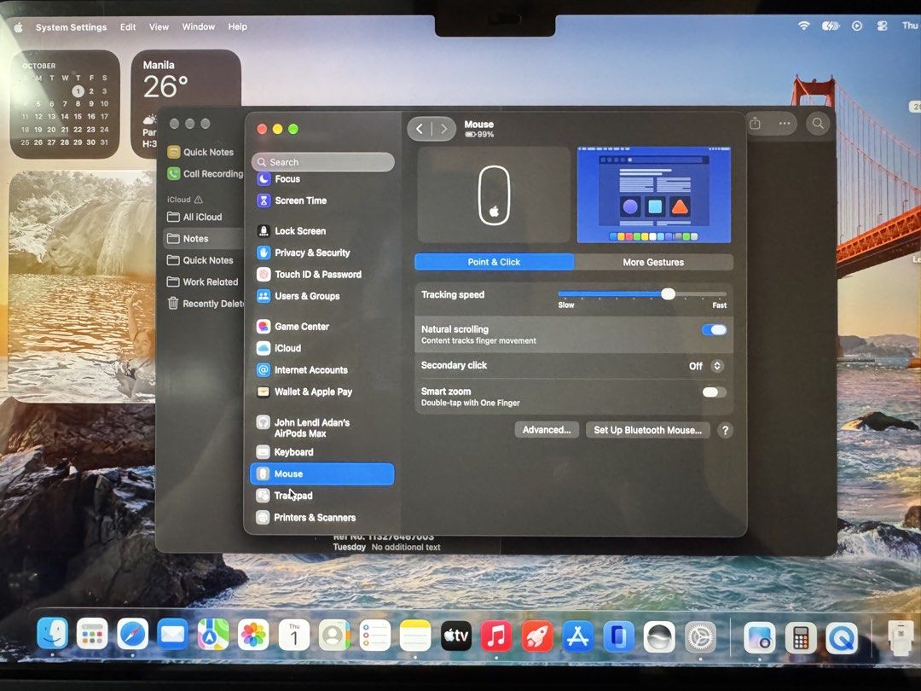Viewport: 921px width, 691px height.
Task: Click Set Up Bluetooth Mouse button
Action: coord(648,430)
